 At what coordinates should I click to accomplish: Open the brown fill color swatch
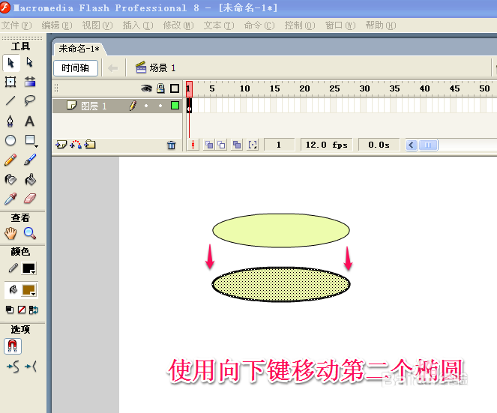[28, 290]
